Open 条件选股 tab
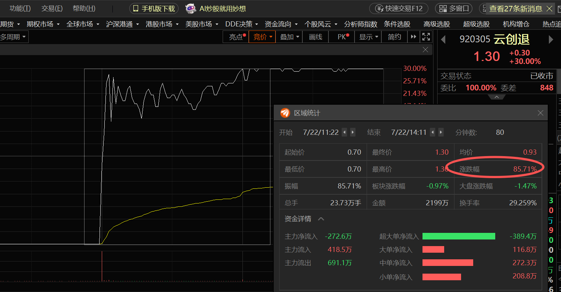The width and height of the screenshot is (561, 292). (x=397, y=24)
